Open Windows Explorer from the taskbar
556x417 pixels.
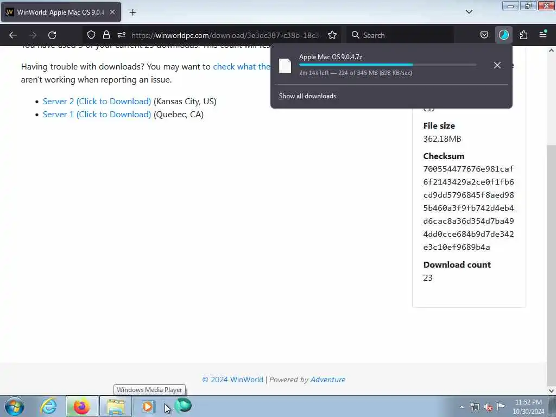click(116, 406)
